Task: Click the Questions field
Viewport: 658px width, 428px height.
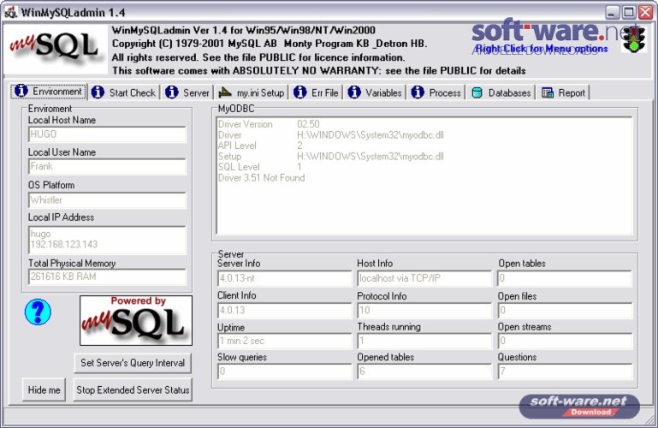Action: (565, 372)
